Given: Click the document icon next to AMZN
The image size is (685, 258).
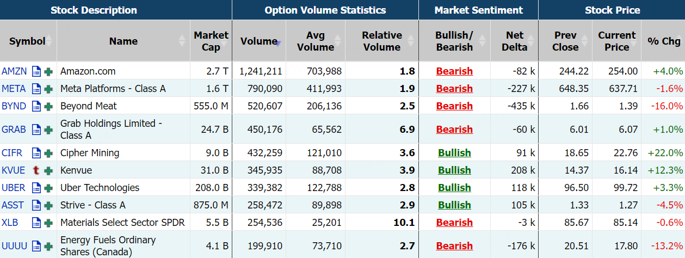Looking at the screenshot, I should pos(36,71).
